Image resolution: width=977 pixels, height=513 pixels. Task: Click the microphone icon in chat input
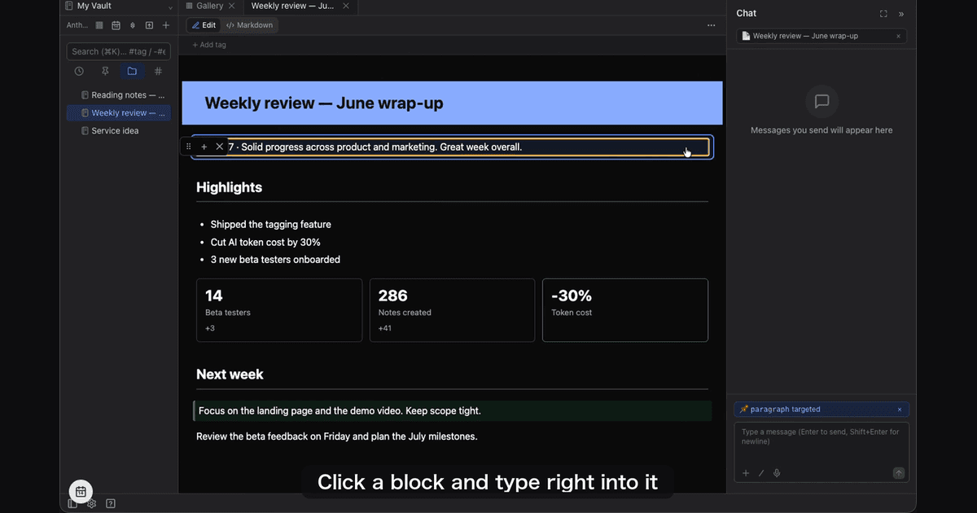pyautogui.click(x=777, y=473)
